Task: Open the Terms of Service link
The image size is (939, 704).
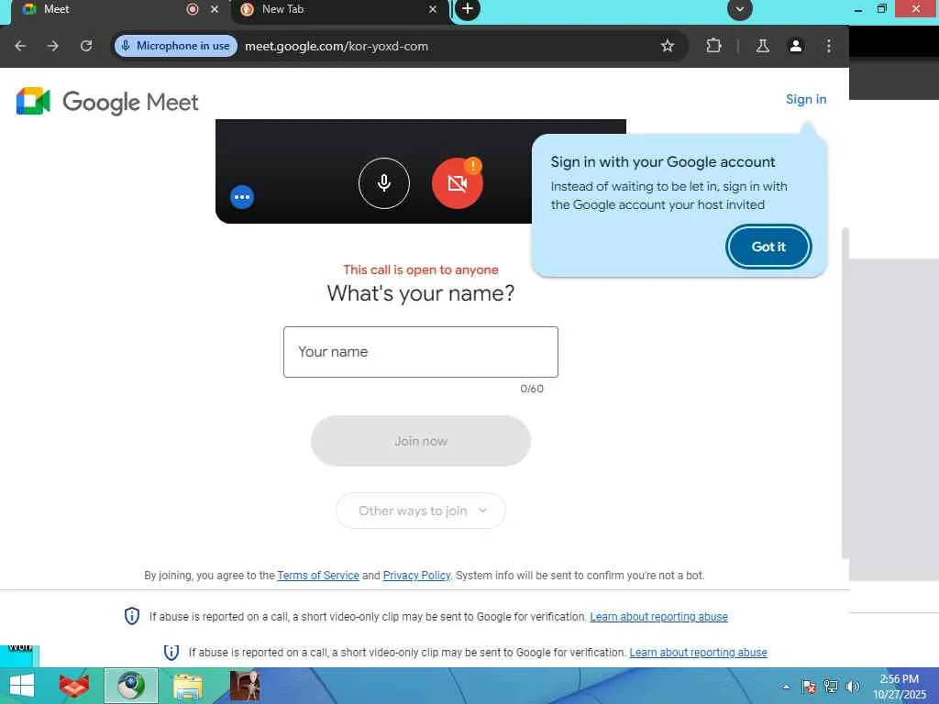Action: pos(318,576)
